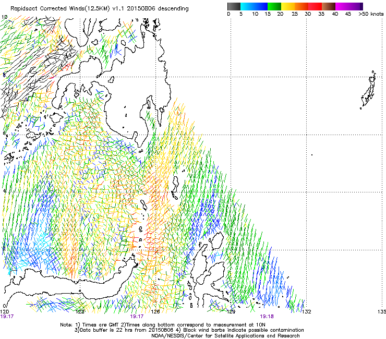Click the Rapidscat Corrected Winds title text
Image resolution: width=386 pixels, height=339 pixels.
(x=100, y=9)
